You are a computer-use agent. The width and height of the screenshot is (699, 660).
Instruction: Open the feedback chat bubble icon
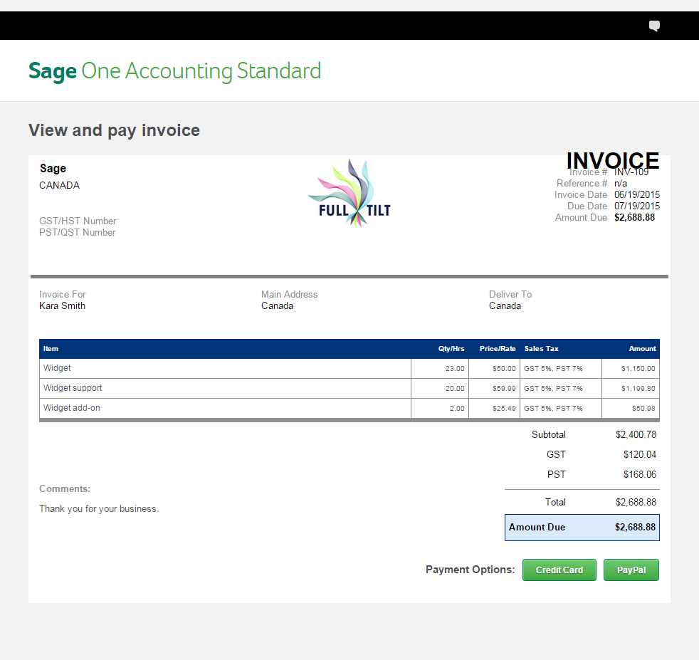[x=653, y=26]
